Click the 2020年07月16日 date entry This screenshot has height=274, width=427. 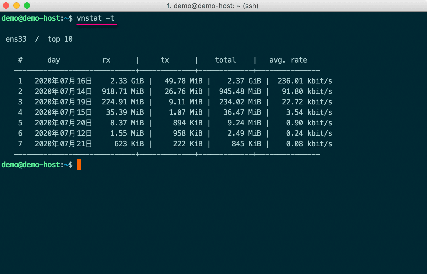coord(63,81)
